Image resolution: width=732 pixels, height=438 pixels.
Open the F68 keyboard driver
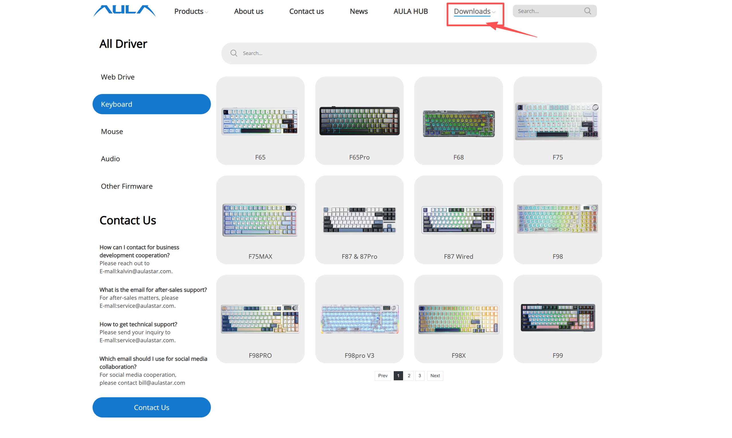pyautogui.click(x=458, y=121)
